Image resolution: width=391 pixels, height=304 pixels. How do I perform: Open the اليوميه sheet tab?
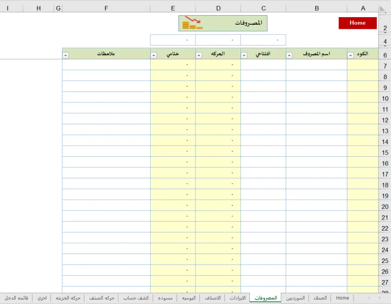click(x=188, y=298)
